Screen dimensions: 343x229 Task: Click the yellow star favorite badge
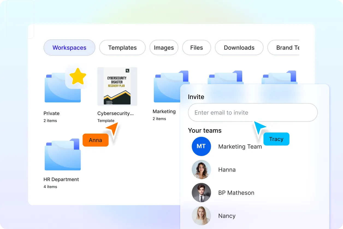[x=78, y=76]
